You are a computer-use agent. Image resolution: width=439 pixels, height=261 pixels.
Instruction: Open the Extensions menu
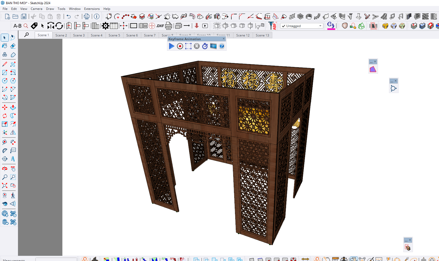click(x=92, y=9)
